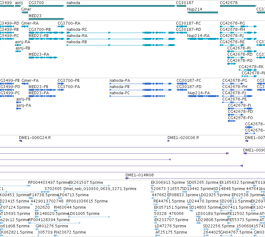Click transcript Nup214-RA
The height and width of the screenshot is (237, 265).
203,39
